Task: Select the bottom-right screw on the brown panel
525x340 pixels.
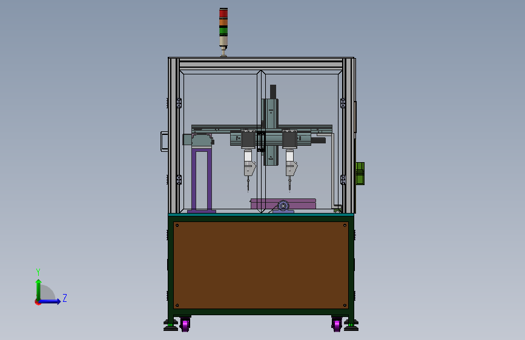Action: point(345,305)
